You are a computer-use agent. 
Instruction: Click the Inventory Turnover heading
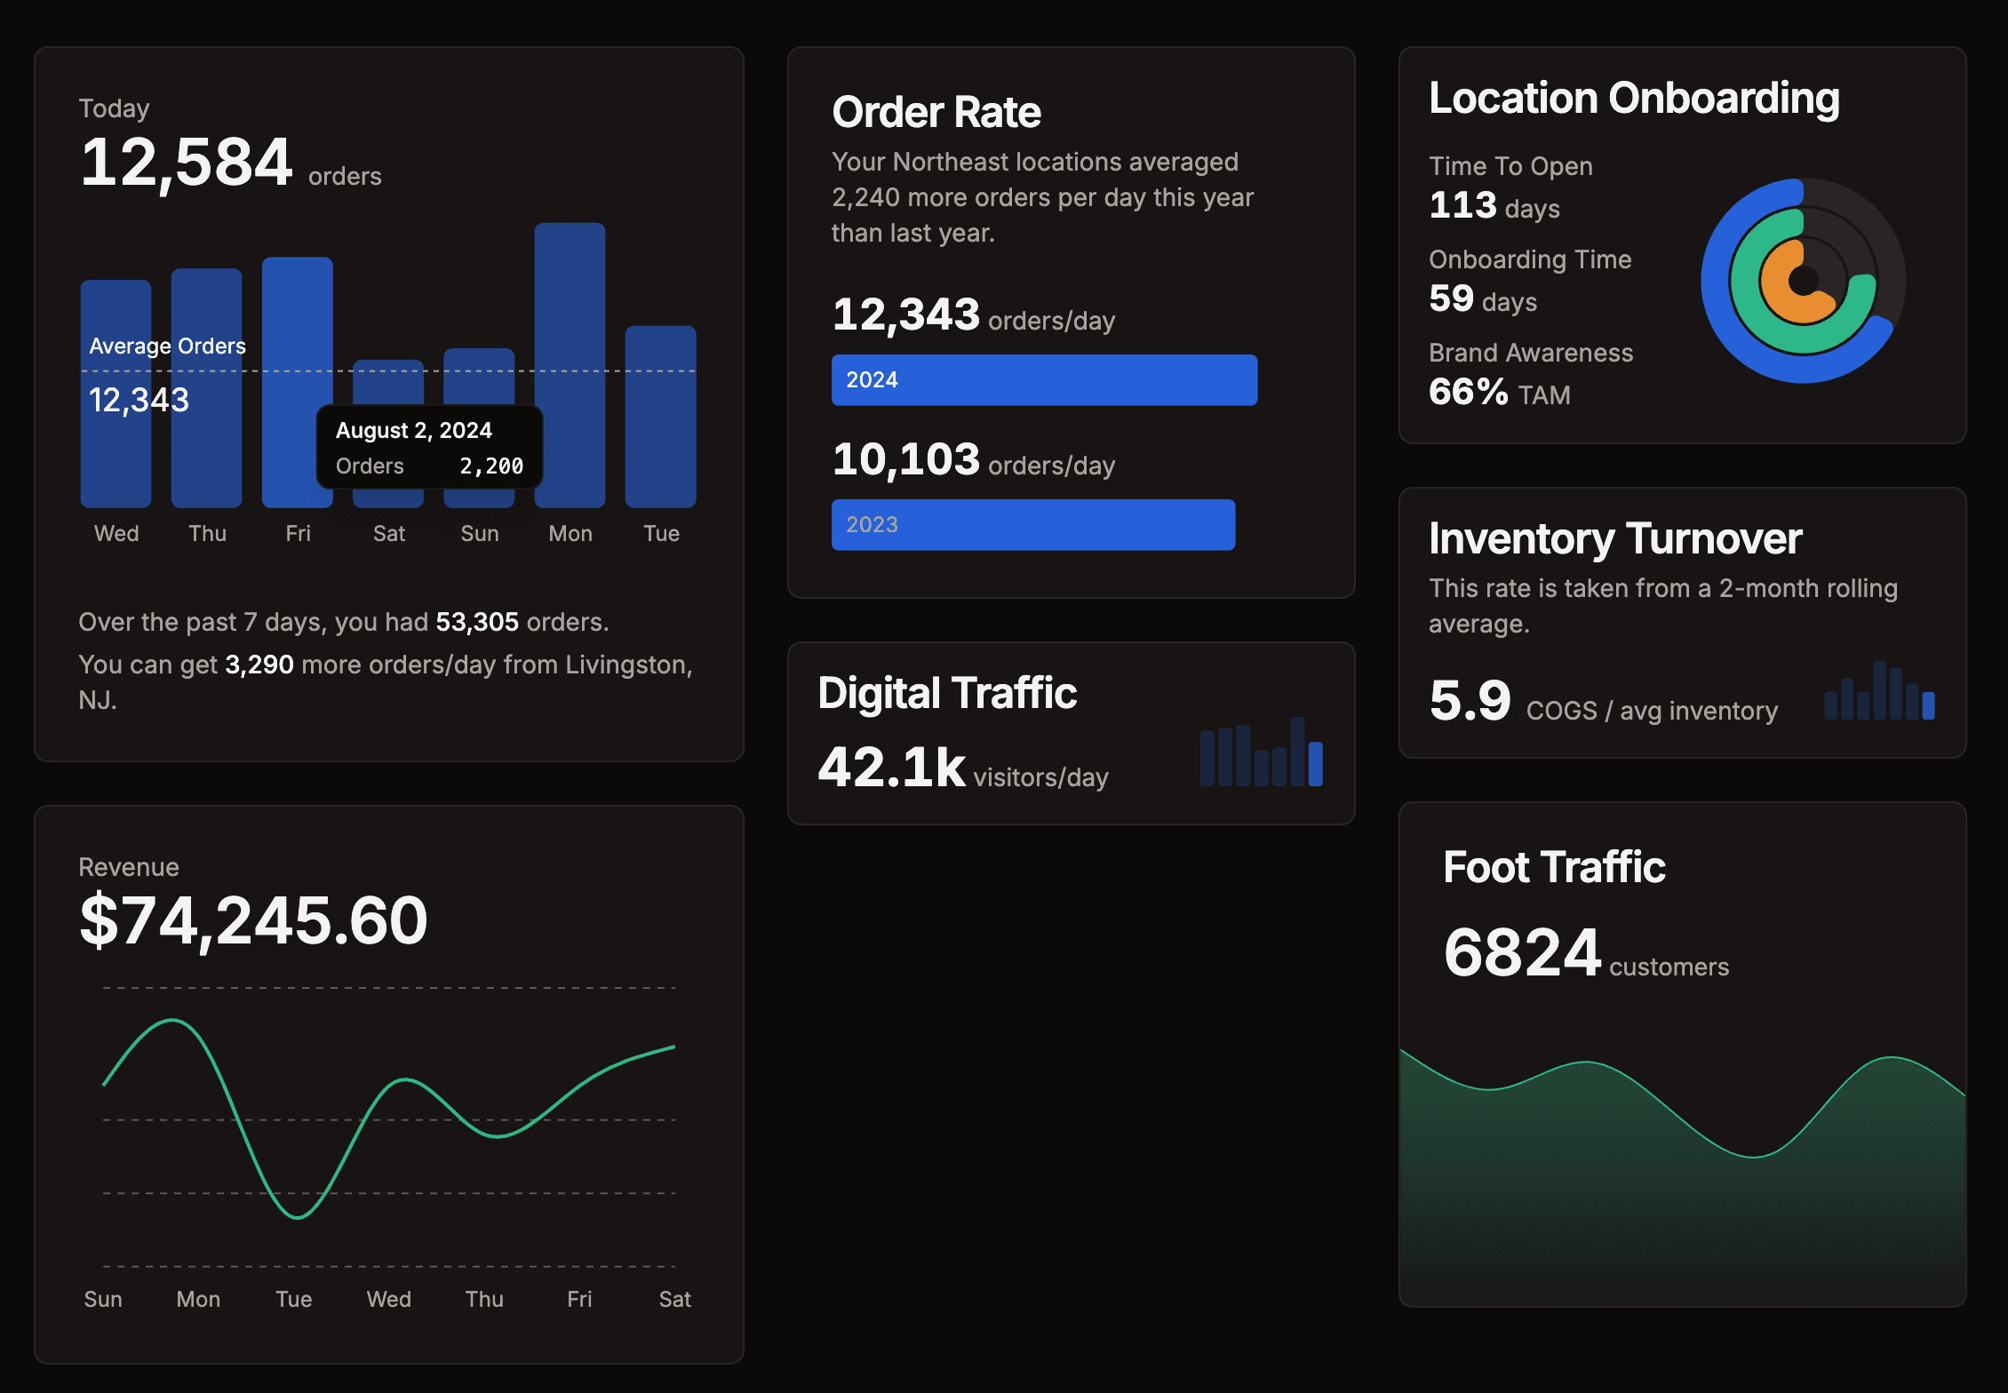pos(1615,538)
